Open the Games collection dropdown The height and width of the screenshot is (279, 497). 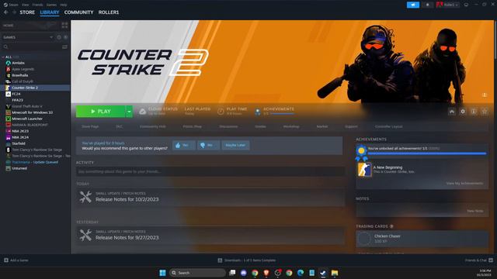coord(51,37)
